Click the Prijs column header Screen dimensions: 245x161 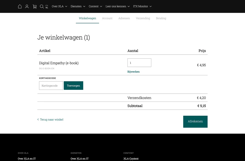coord(202,51)
